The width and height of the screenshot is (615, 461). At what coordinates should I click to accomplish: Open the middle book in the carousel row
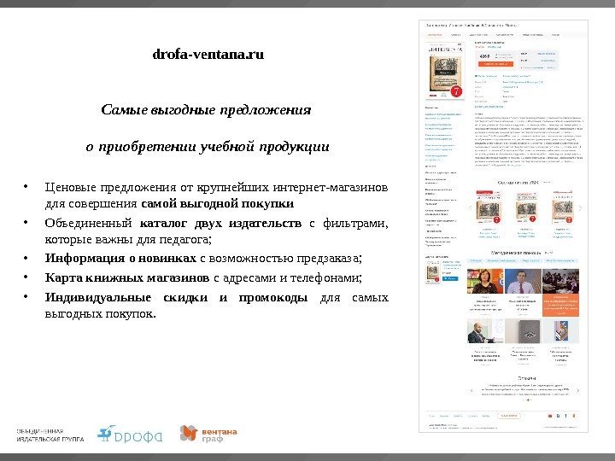[525, 207]
